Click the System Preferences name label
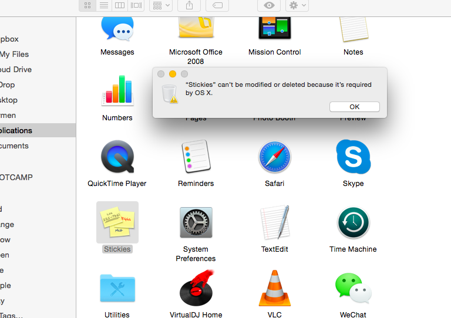The image size is (451, 318). 196,254
